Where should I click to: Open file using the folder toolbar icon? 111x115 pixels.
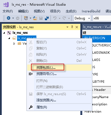(x=35, y=18)
